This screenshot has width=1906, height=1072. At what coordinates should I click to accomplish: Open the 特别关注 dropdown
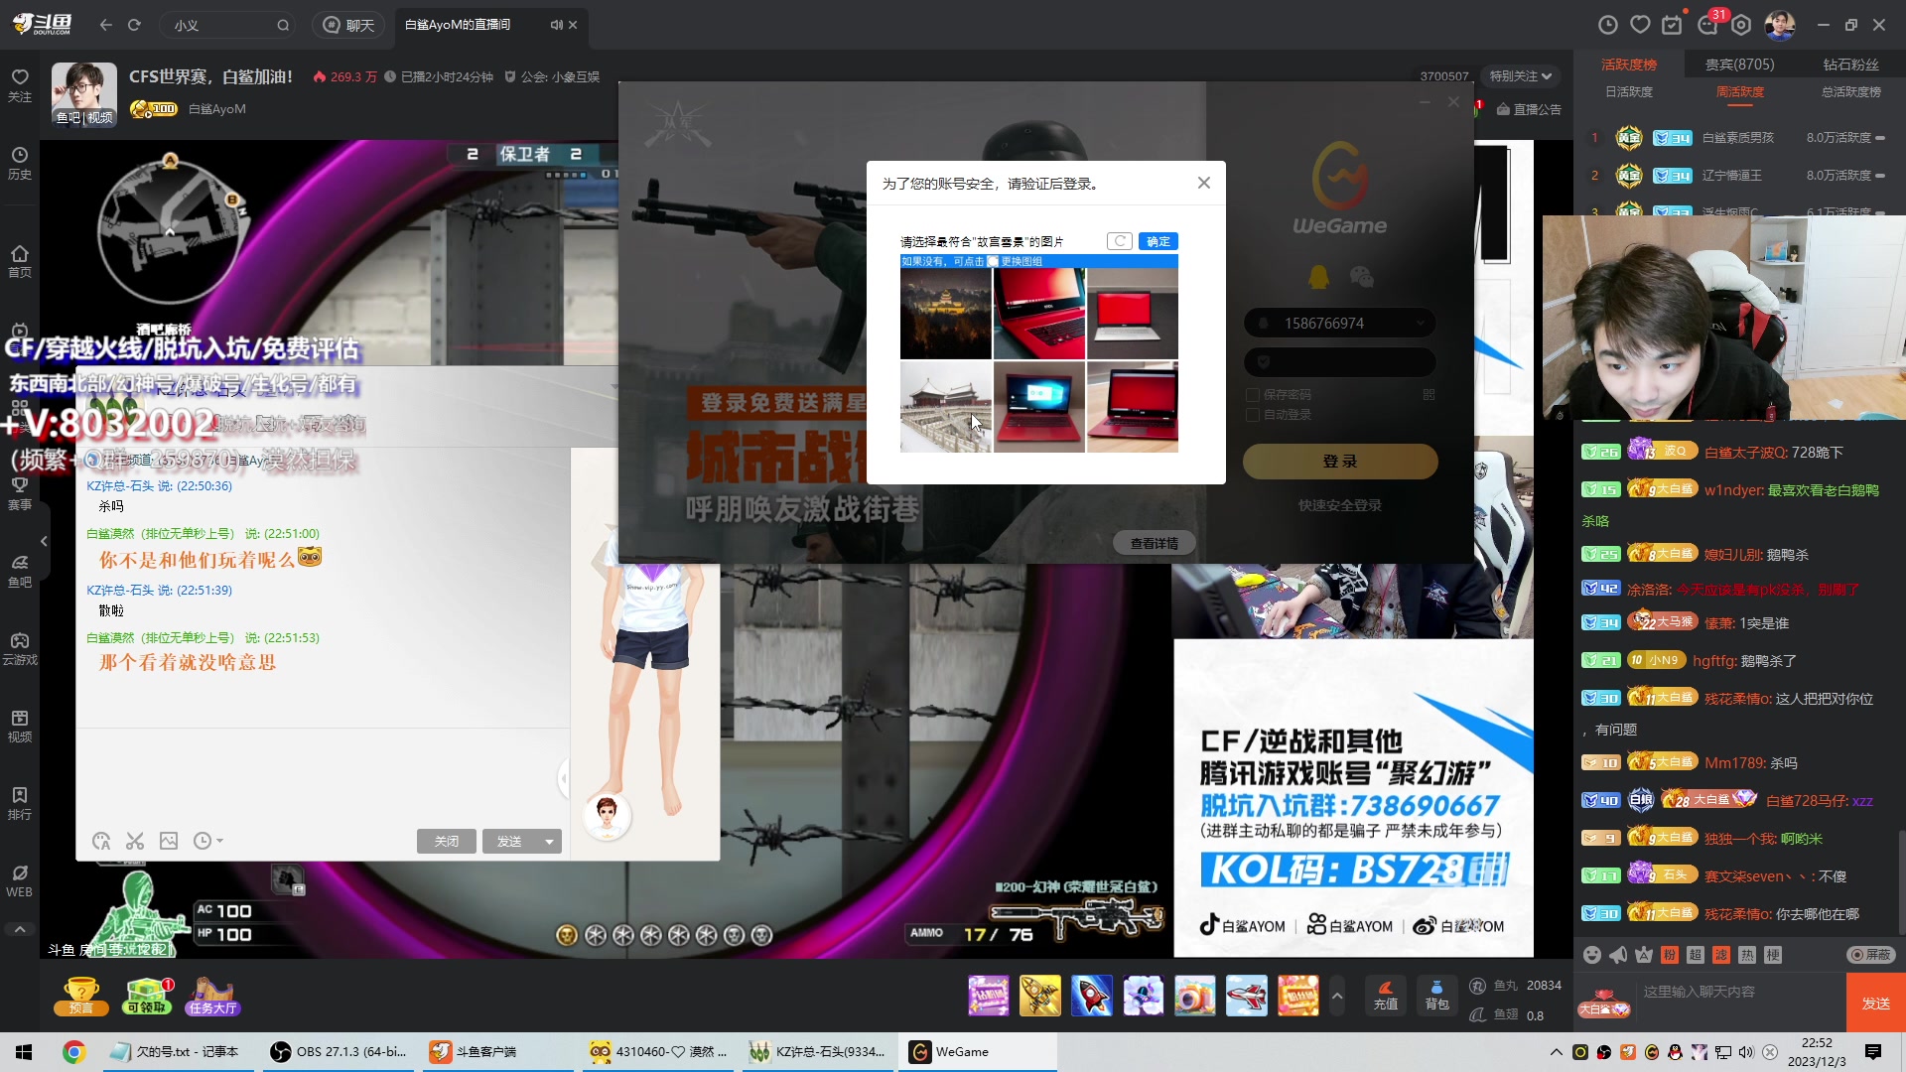(x=1520, y=76)
